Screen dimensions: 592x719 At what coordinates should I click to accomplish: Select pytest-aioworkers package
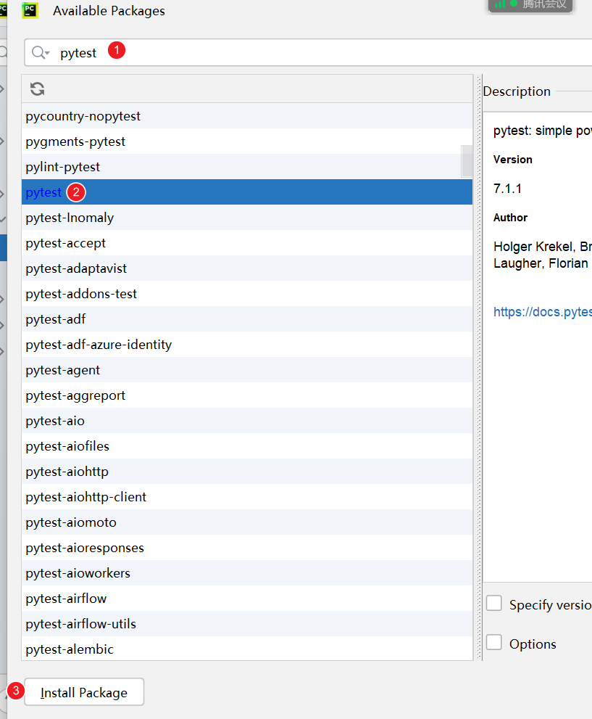coord(247,572)
